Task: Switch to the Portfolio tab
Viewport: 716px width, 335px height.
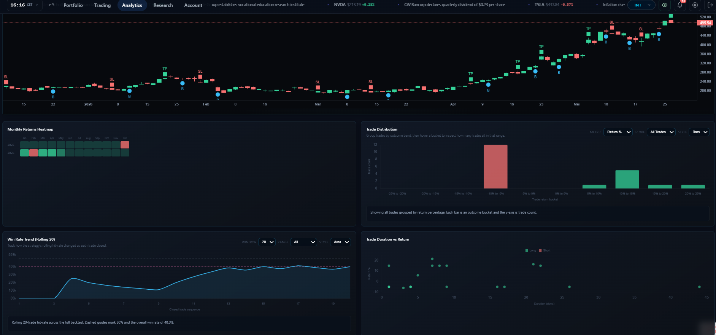Action: pos(73,5)
